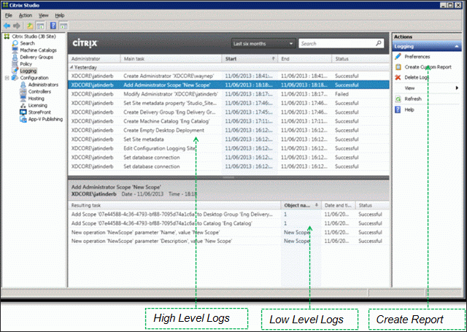Sort by the End column header
Screen dimensions: 467x332
305,58
